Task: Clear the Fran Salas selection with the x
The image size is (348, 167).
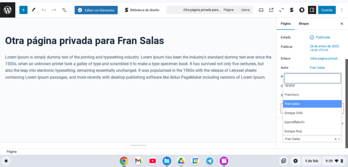Action: click(336, 139)
